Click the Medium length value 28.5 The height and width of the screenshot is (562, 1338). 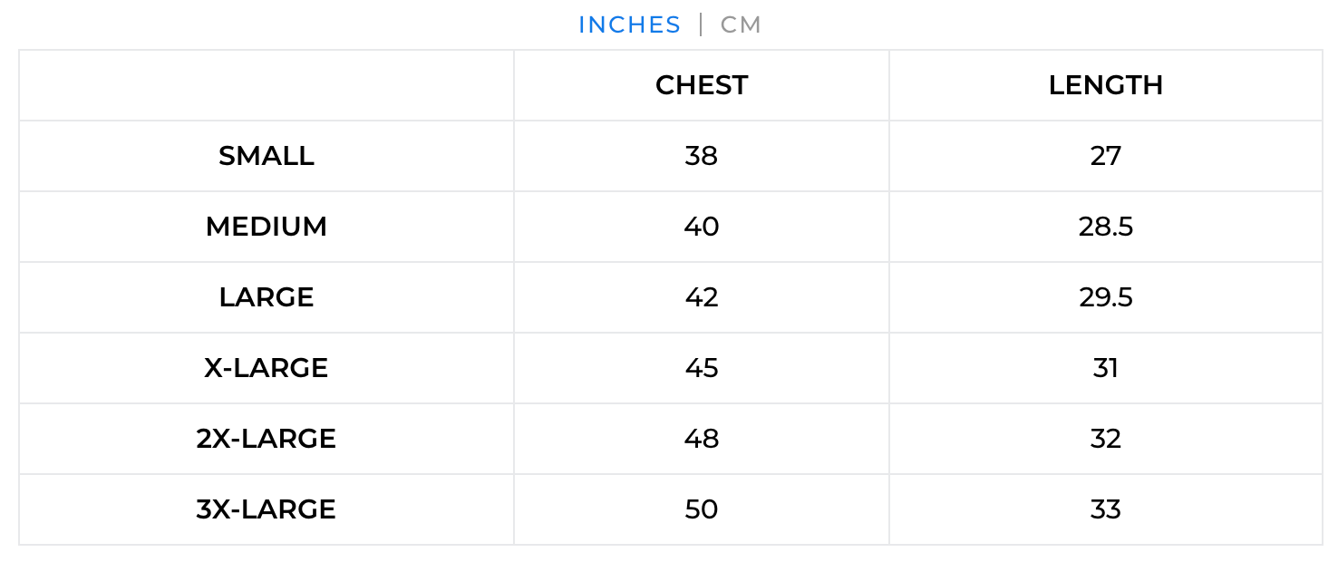(x=1105, y=227)
